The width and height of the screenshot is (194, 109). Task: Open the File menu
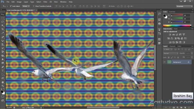(8, 2)
